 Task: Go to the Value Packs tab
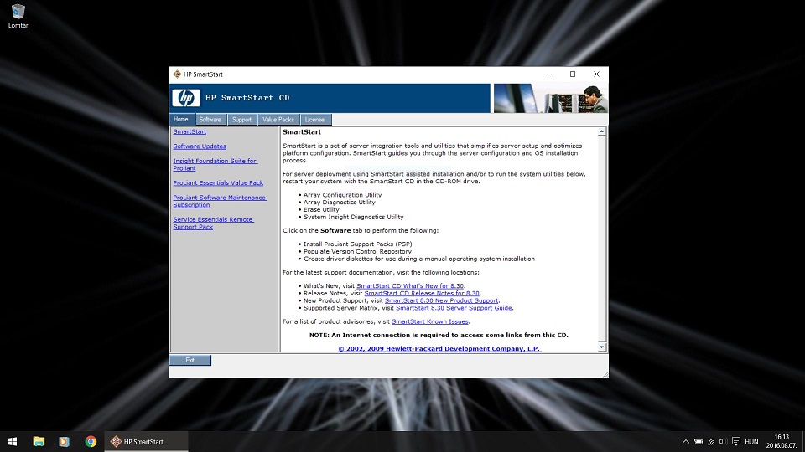coord(278,120)
